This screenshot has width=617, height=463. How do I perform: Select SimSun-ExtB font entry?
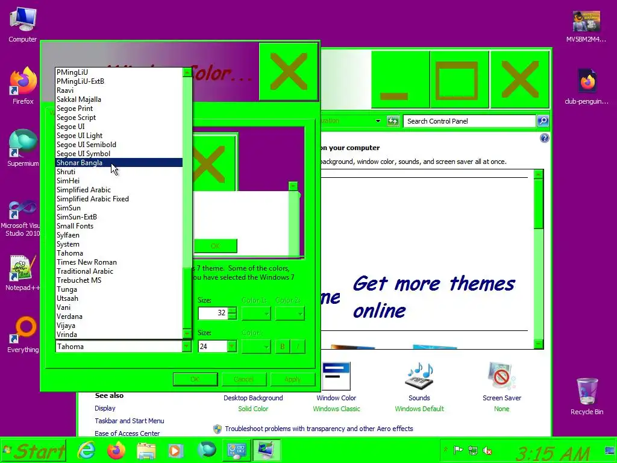pyautogui.click(x=119, y=217)
